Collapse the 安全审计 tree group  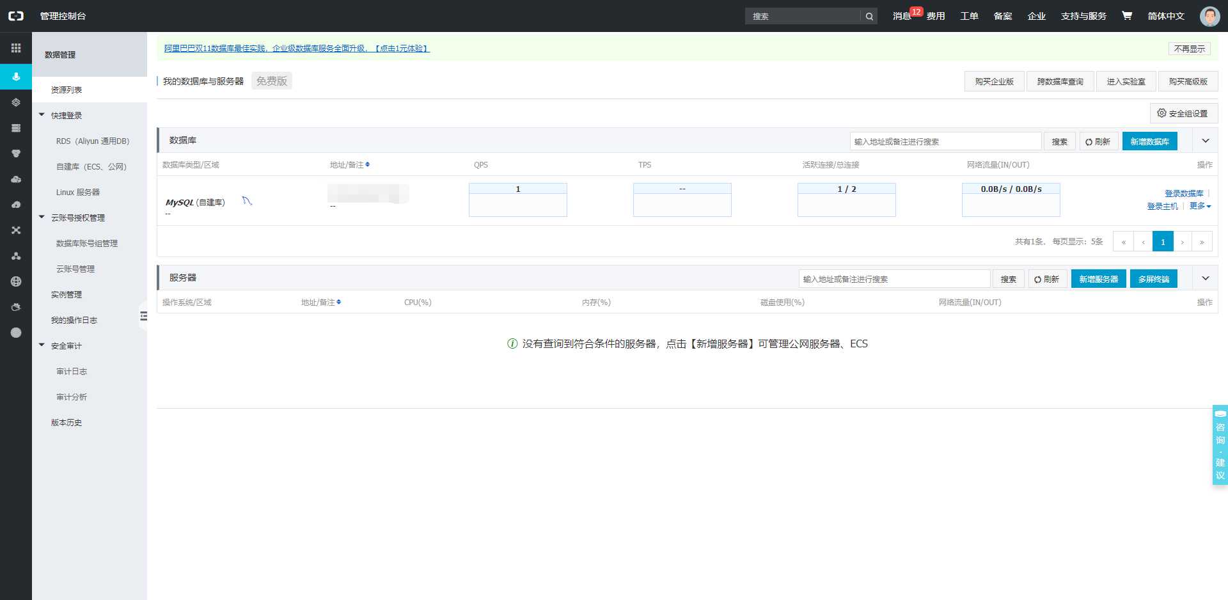tap(42, 345)
